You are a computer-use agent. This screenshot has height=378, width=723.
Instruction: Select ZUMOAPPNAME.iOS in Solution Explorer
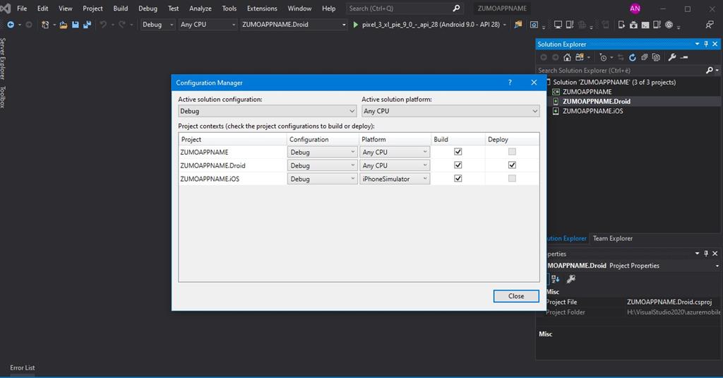[x=592, y=111]
